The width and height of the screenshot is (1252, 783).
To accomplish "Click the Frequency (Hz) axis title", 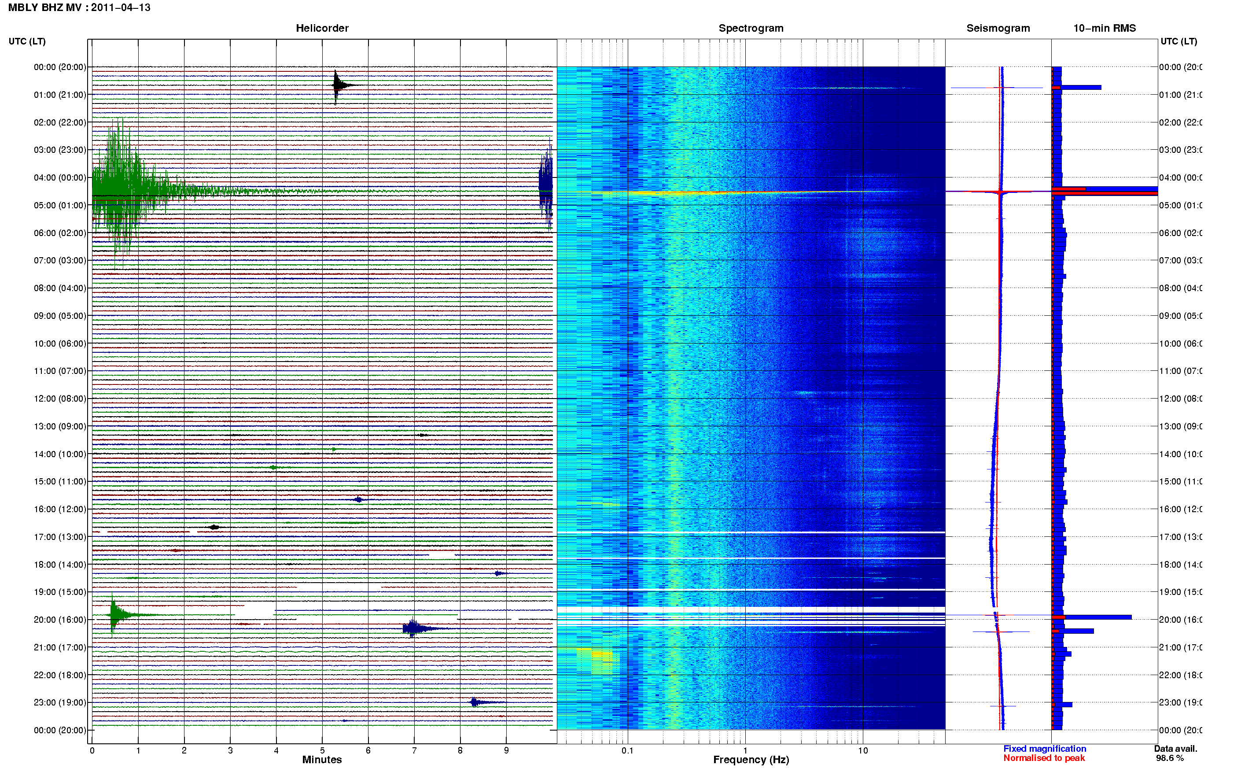I will click(x=751, y=760).
